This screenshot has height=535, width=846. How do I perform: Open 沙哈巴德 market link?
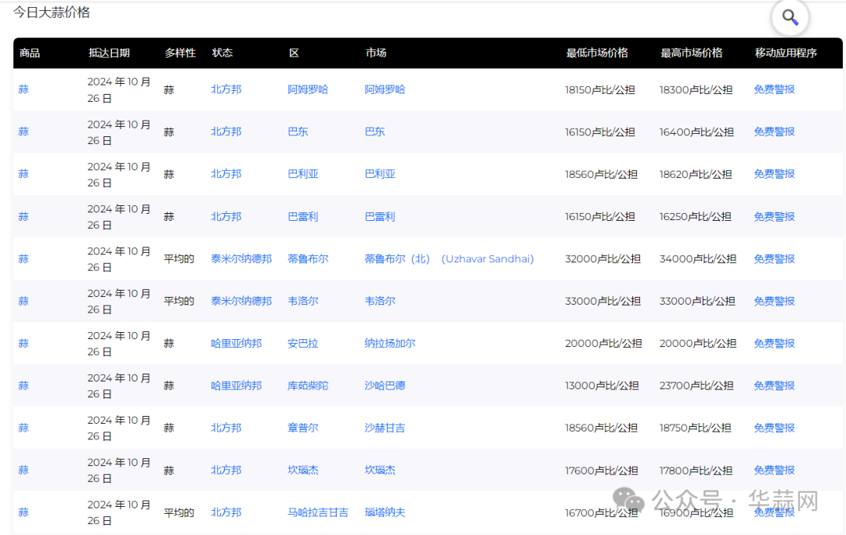coord(385,385)
